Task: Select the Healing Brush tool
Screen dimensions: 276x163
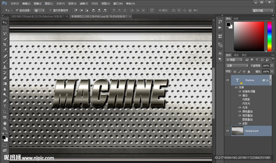Action: [x=5, y=56]
